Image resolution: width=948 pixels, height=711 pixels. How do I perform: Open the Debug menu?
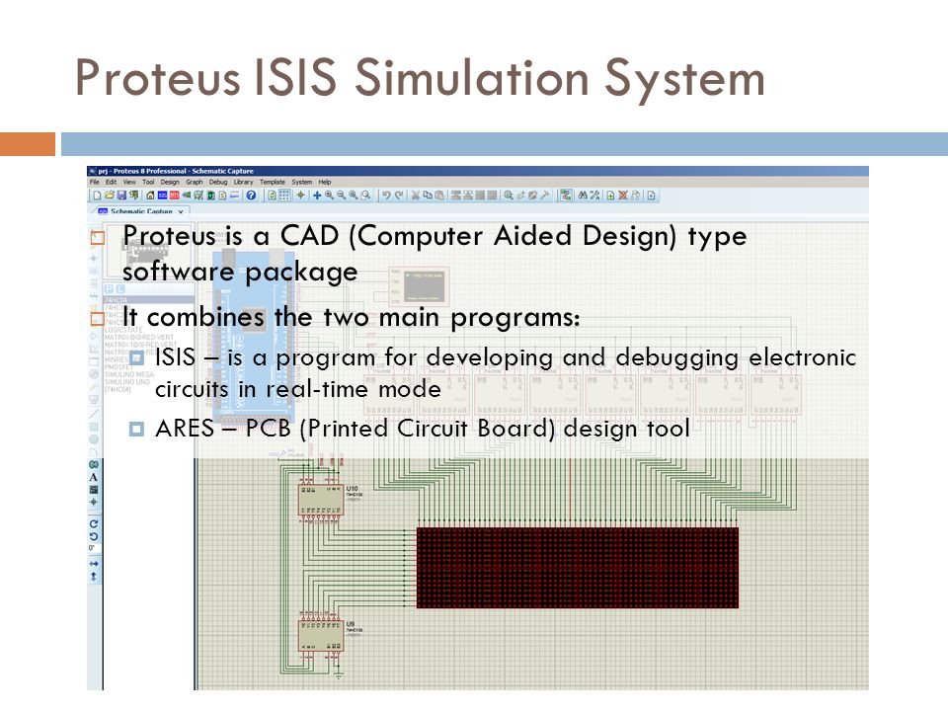[218, 182]
